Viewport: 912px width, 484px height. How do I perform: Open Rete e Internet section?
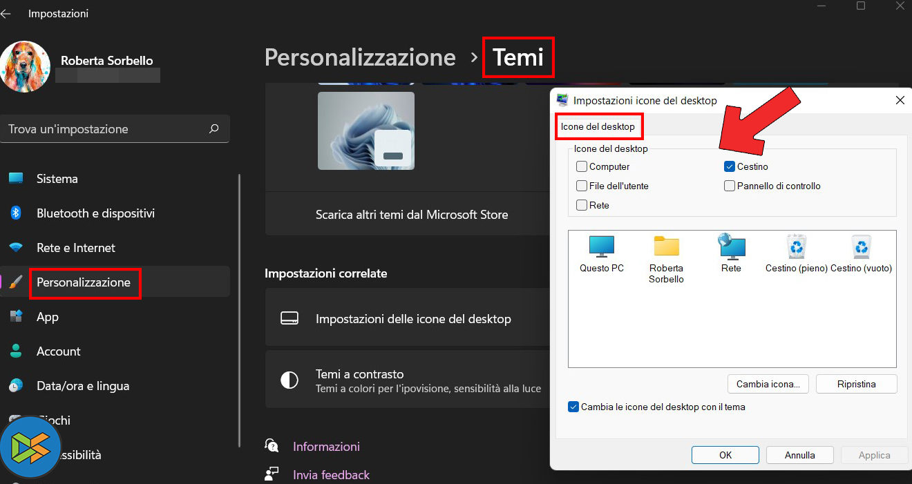115,248
